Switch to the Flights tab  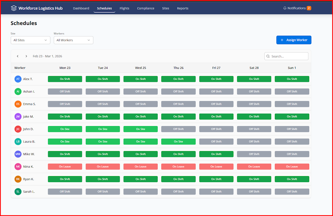pyautogui.click(x=124, y=8)
